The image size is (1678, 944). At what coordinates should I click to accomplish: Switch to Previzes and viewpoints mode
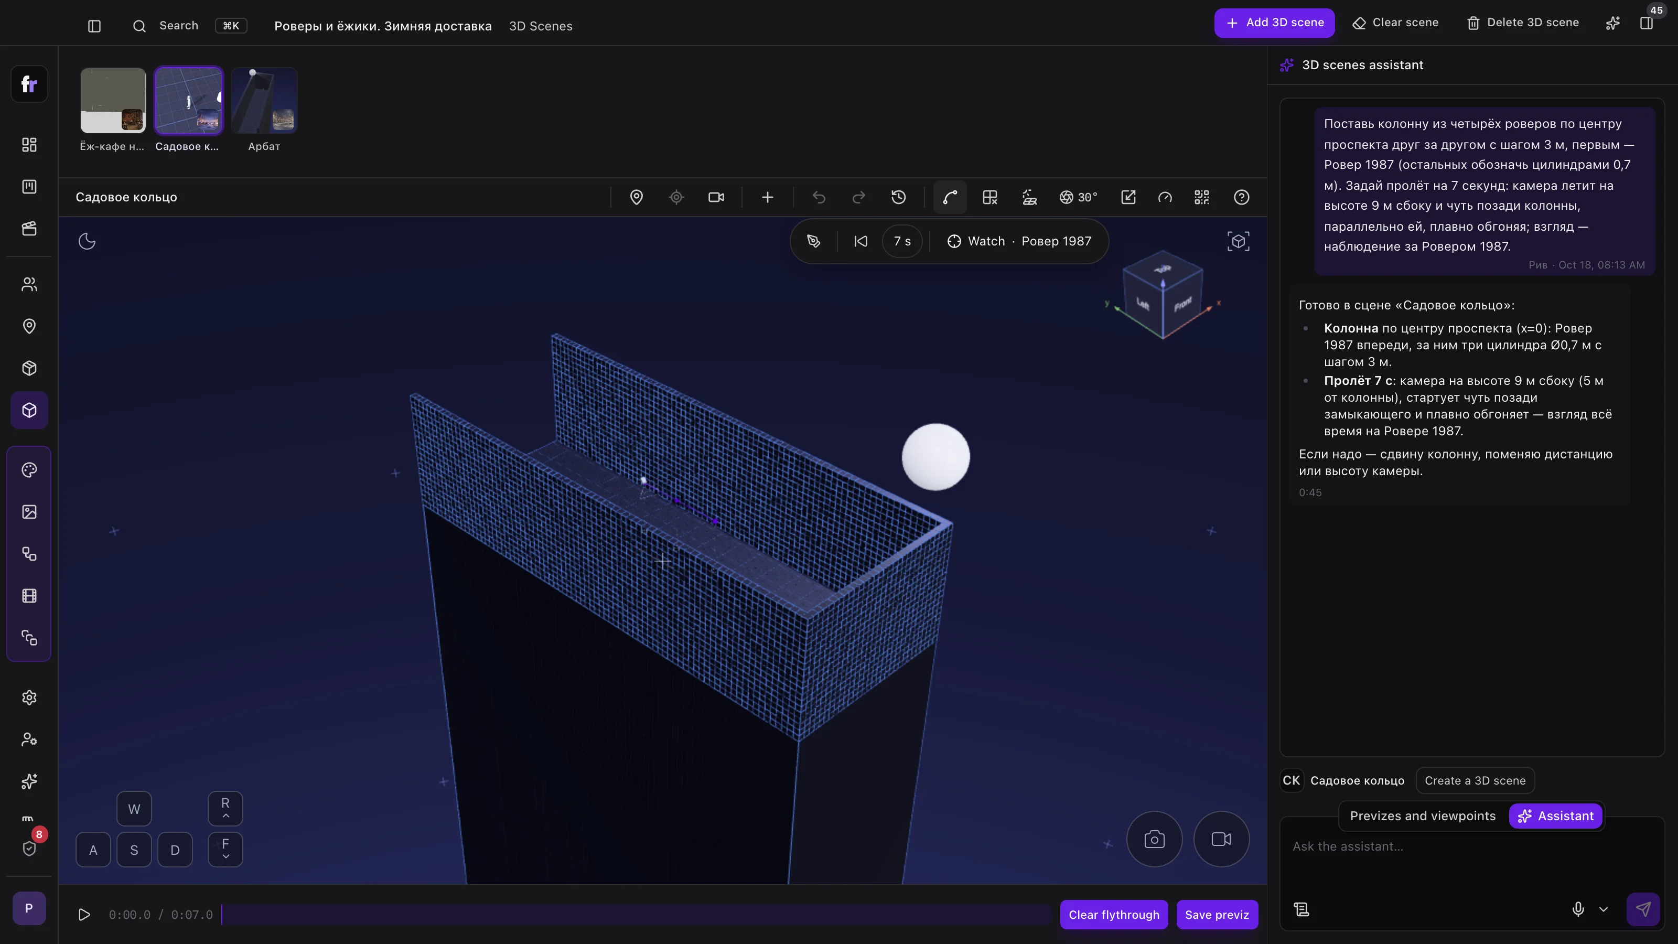[x=1423, y=817]
